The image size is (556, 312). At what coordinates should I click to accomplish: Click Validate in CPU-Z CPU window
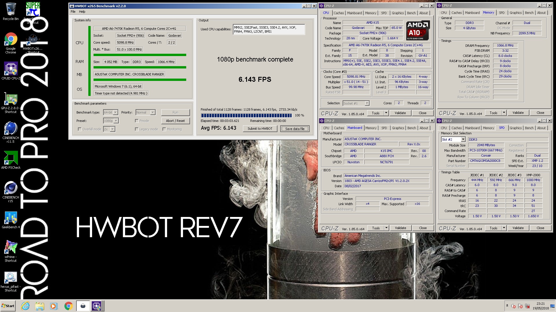[x=400, y=113]
